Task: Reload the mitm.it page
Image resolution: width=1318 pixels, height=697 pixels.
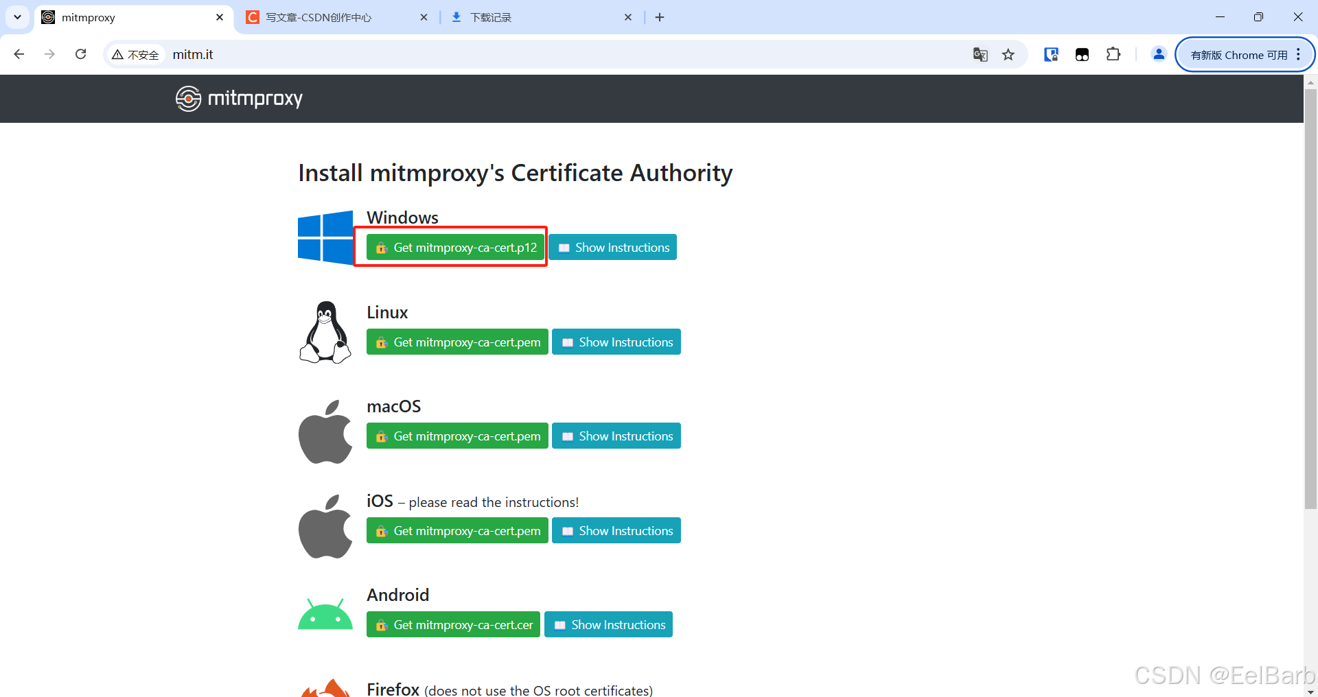Action: (x=80, y=54)
